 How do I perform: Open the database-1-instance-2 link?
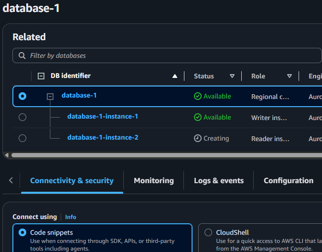103,137
